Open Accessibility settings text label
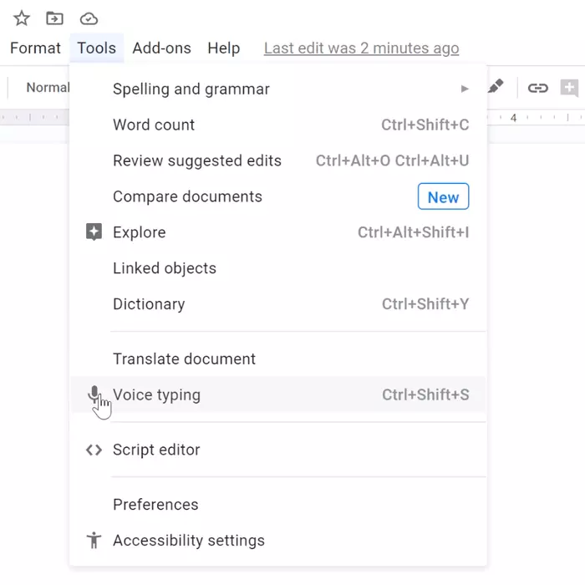The image size is (585, 585). (189, 541)
